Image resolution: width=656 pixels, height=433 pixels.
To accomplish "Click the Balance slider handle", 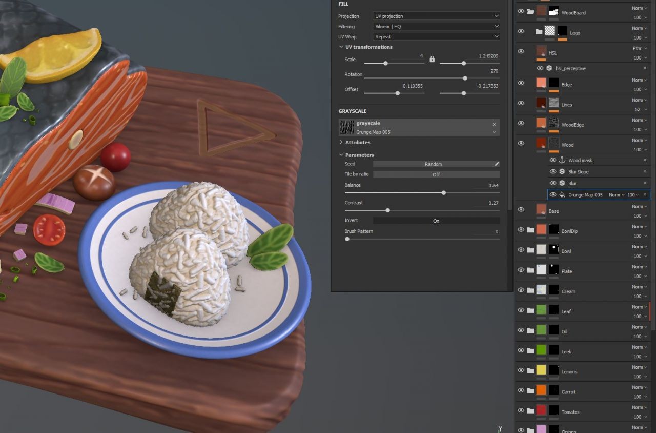I will click(443, 193).
